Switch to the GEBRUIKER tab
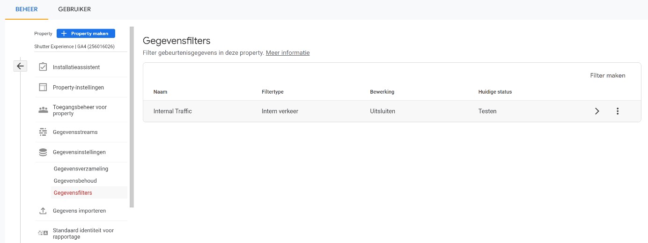 tap(74, 9)
